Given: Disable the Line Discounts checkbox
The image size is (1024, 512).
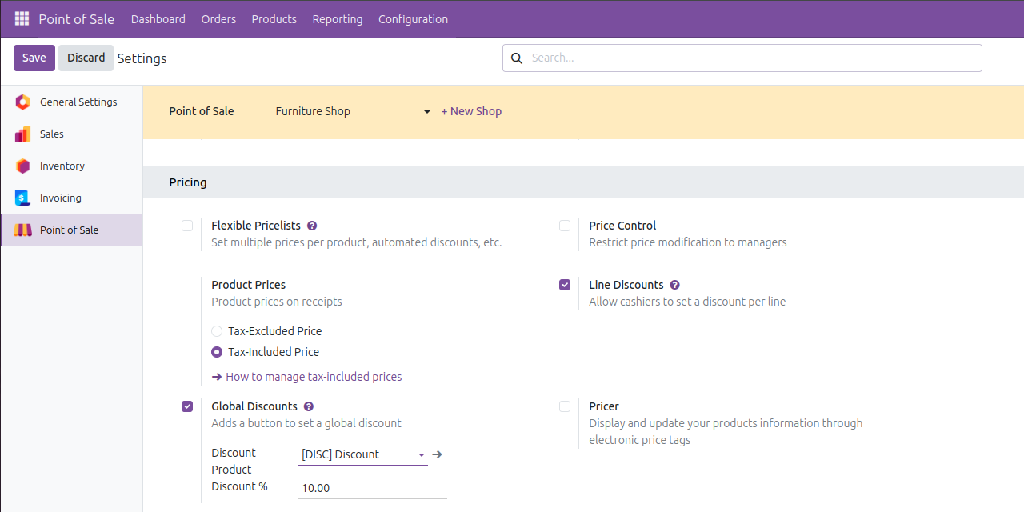Looking at the screenshot, I should [565, 284].
